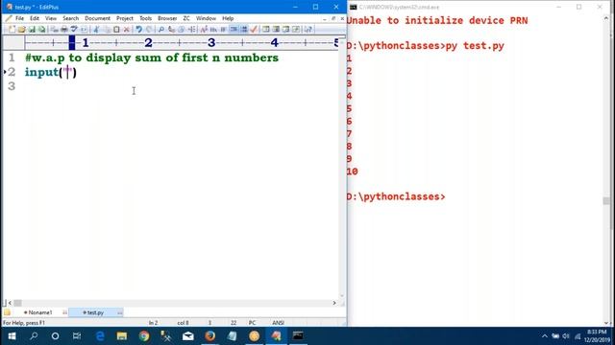The image size is (615, 345).
Task: Open Task View from the taskbar
Action: click(x=77, y=336)
